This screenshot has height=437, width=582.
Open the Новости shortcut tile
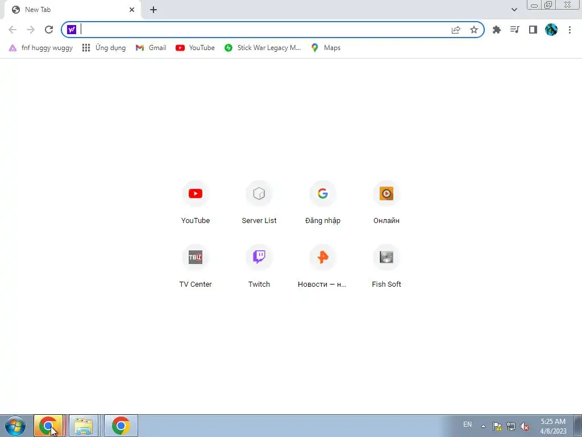tap(323, 266)
